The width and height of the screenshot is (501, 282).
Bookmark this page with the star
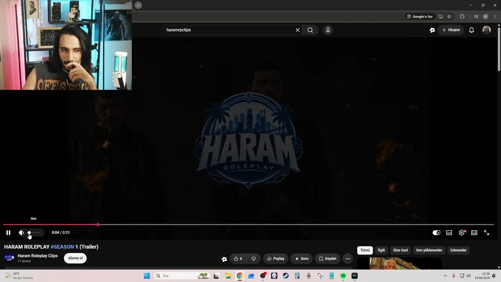449,16
